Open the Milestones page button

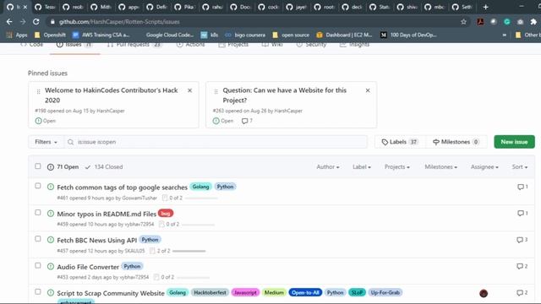pyautogui.click(x=456, y=142)
